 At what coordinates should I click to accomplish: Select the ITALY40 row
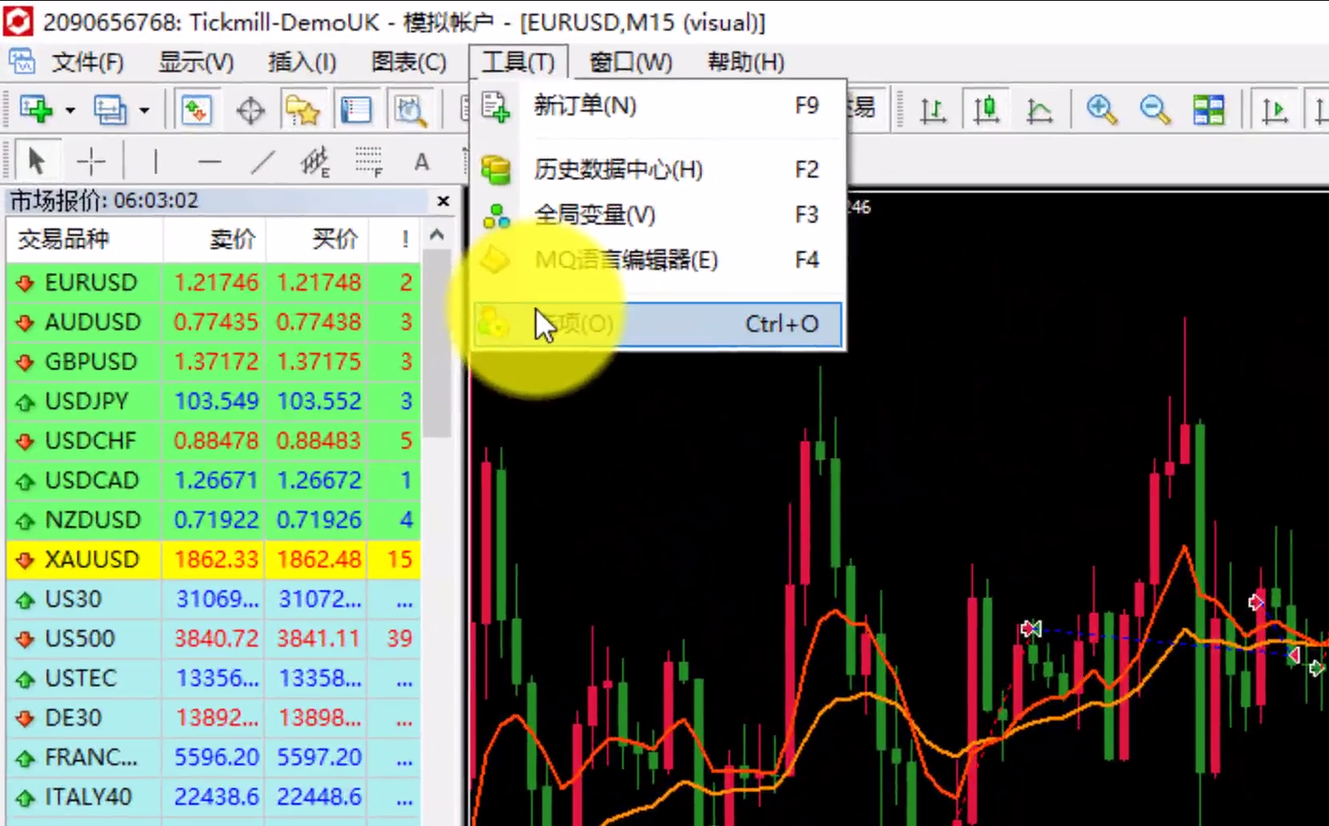(x=213, y=797)
